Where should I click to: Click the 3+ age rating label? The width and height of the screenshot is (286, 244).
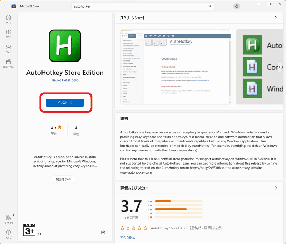point(40,234)
